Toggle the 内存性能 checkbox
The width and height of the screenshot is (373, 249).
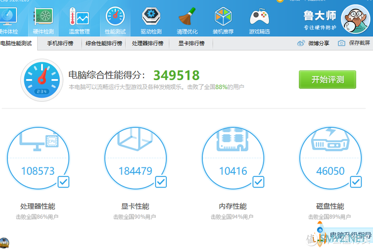pyautogui.click(x=258, y=182)
